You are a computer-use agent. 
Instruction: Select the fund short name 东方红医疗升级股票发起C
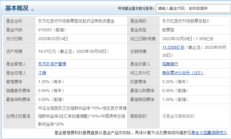tap(186, 21)
